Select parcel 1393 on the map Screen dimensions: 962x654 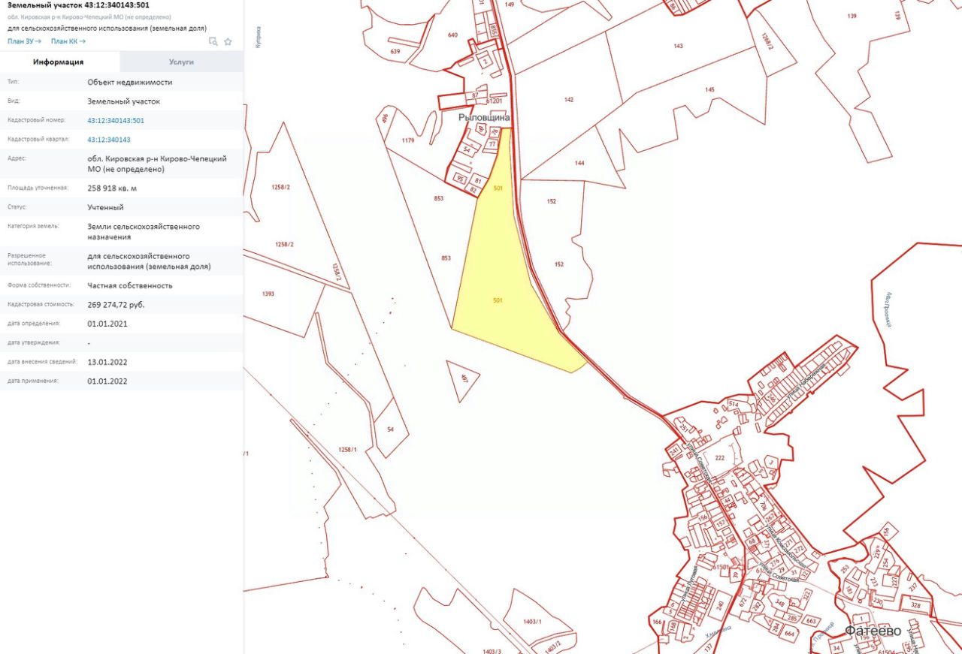point(271,294)
